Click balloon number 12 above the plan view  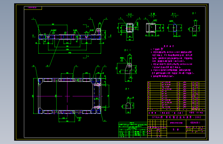(x=48, y=66)
